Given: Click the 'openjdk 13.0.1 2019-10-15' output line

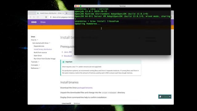Looking at the screenshot, I should pos(91,11).
